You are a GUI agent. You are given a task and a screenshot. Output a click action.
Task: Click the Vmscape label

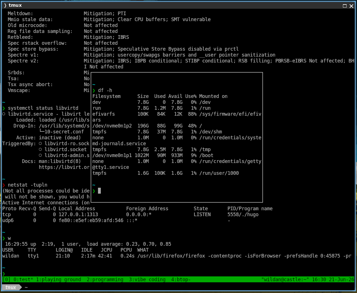pyautogui.click(x=19, y=90)
